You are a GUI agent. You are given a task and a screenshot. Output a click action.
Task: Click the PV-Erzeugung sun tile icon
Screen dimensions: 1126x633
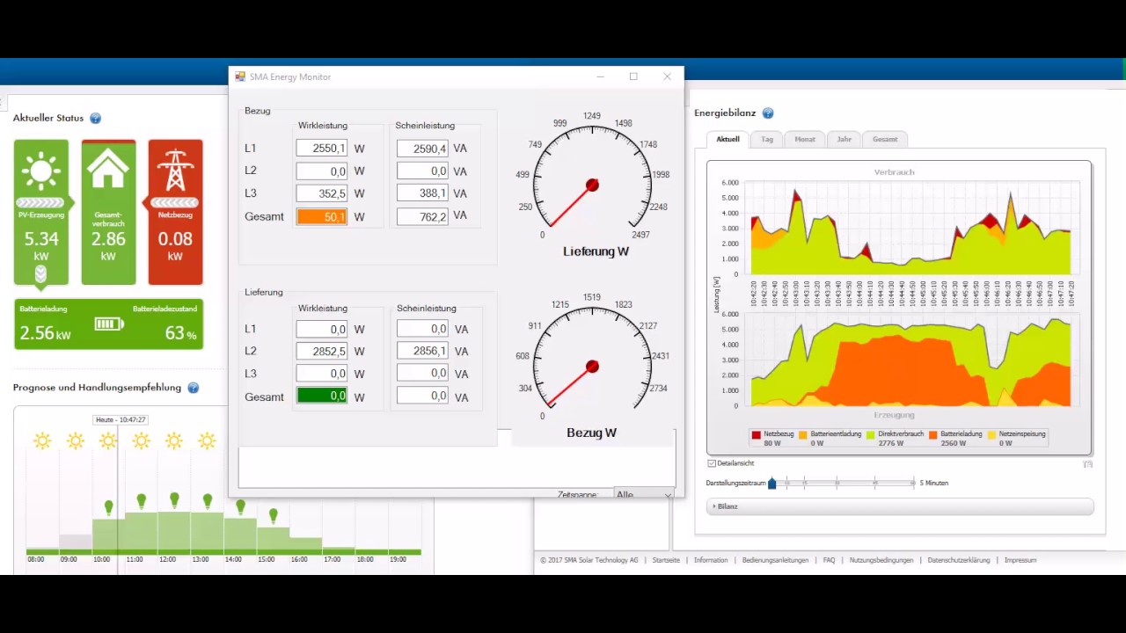click(x=41, y=171)
